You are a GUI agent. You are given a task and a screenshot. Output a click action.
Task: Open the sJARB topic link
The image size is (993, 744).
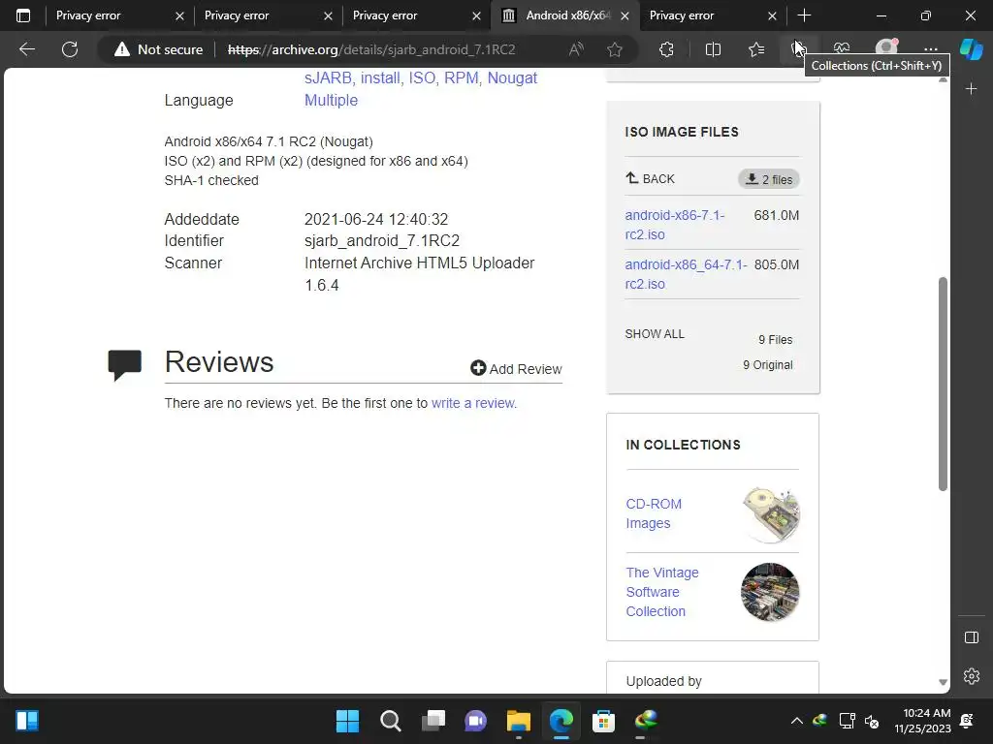pos(330,77)
